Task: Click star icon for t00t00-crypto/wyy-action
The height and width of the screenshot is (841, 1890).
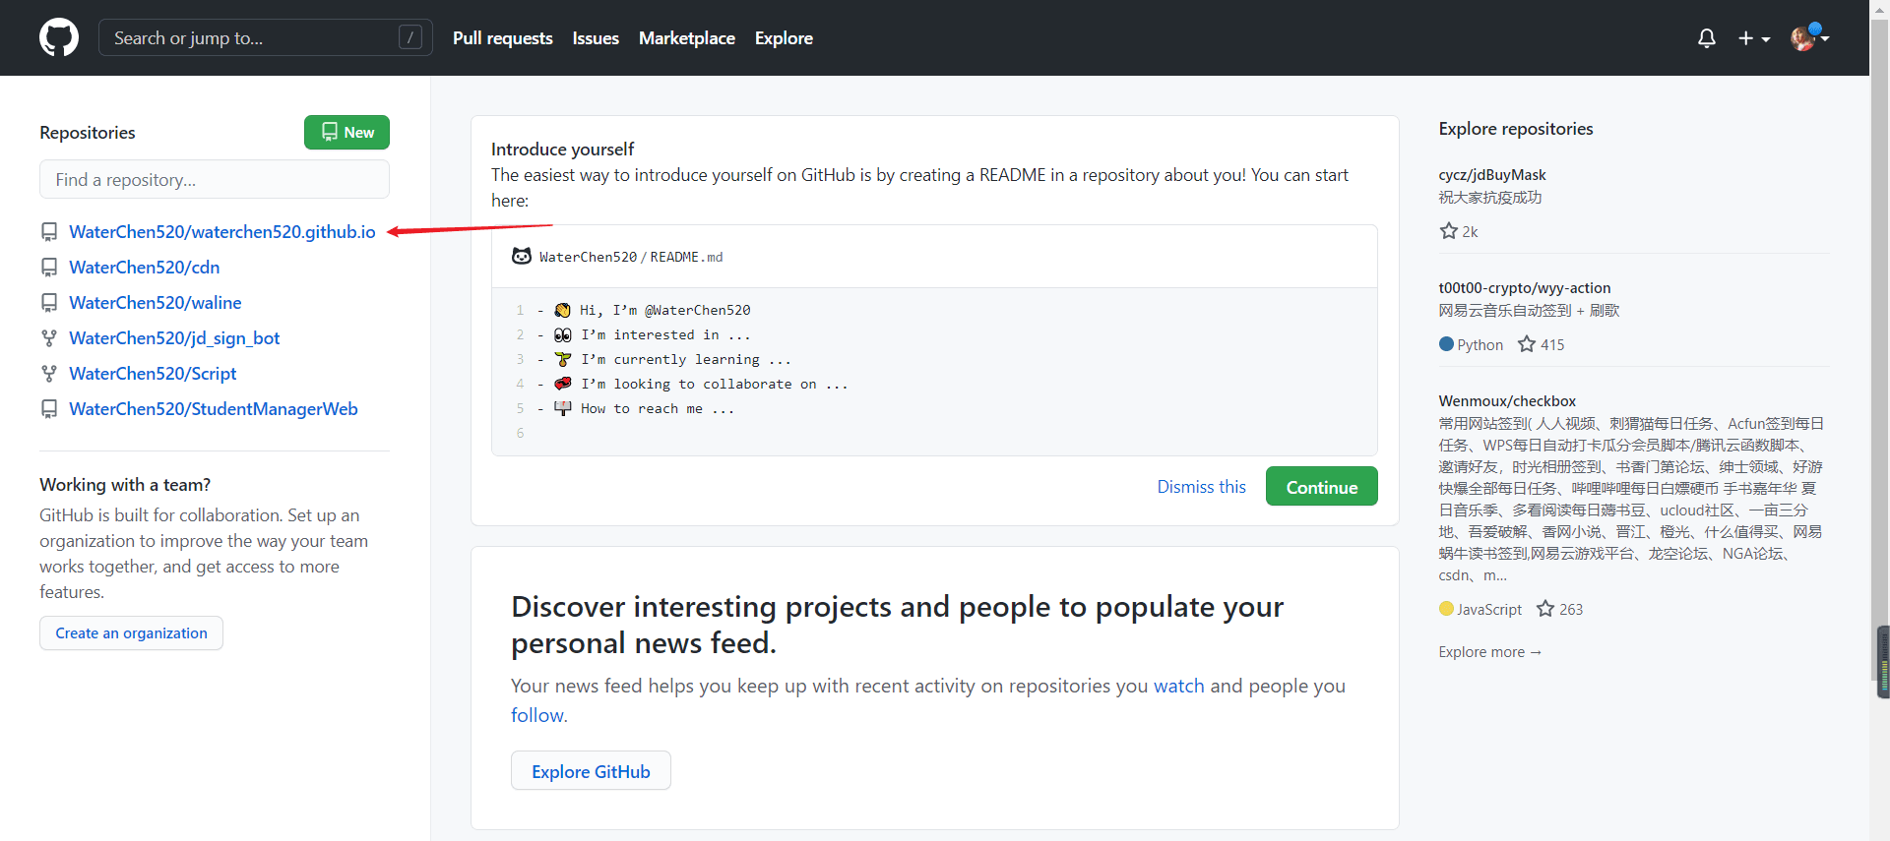Action: [1527, 344]
